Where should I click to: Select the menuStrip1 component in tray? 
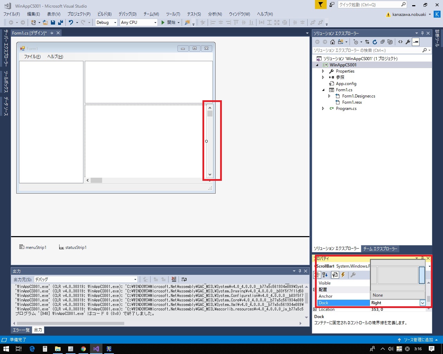pos(33,248)
